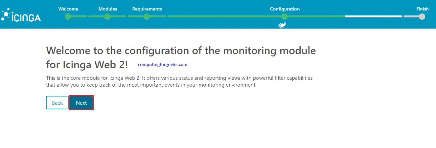Click the double-arrow icon below Configuration
436x148 pixels.
tap(282, 25)
